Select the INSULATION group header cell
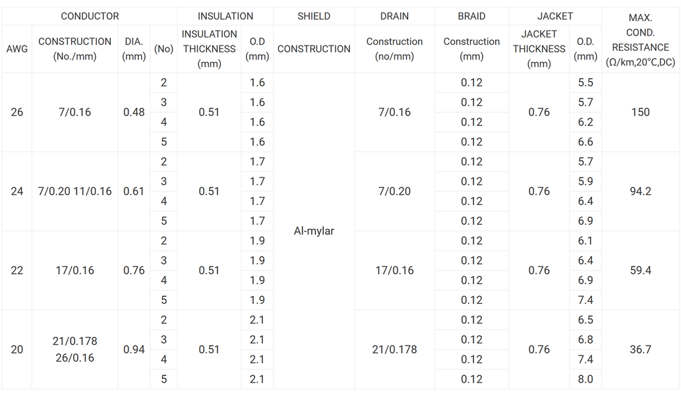 225,16
